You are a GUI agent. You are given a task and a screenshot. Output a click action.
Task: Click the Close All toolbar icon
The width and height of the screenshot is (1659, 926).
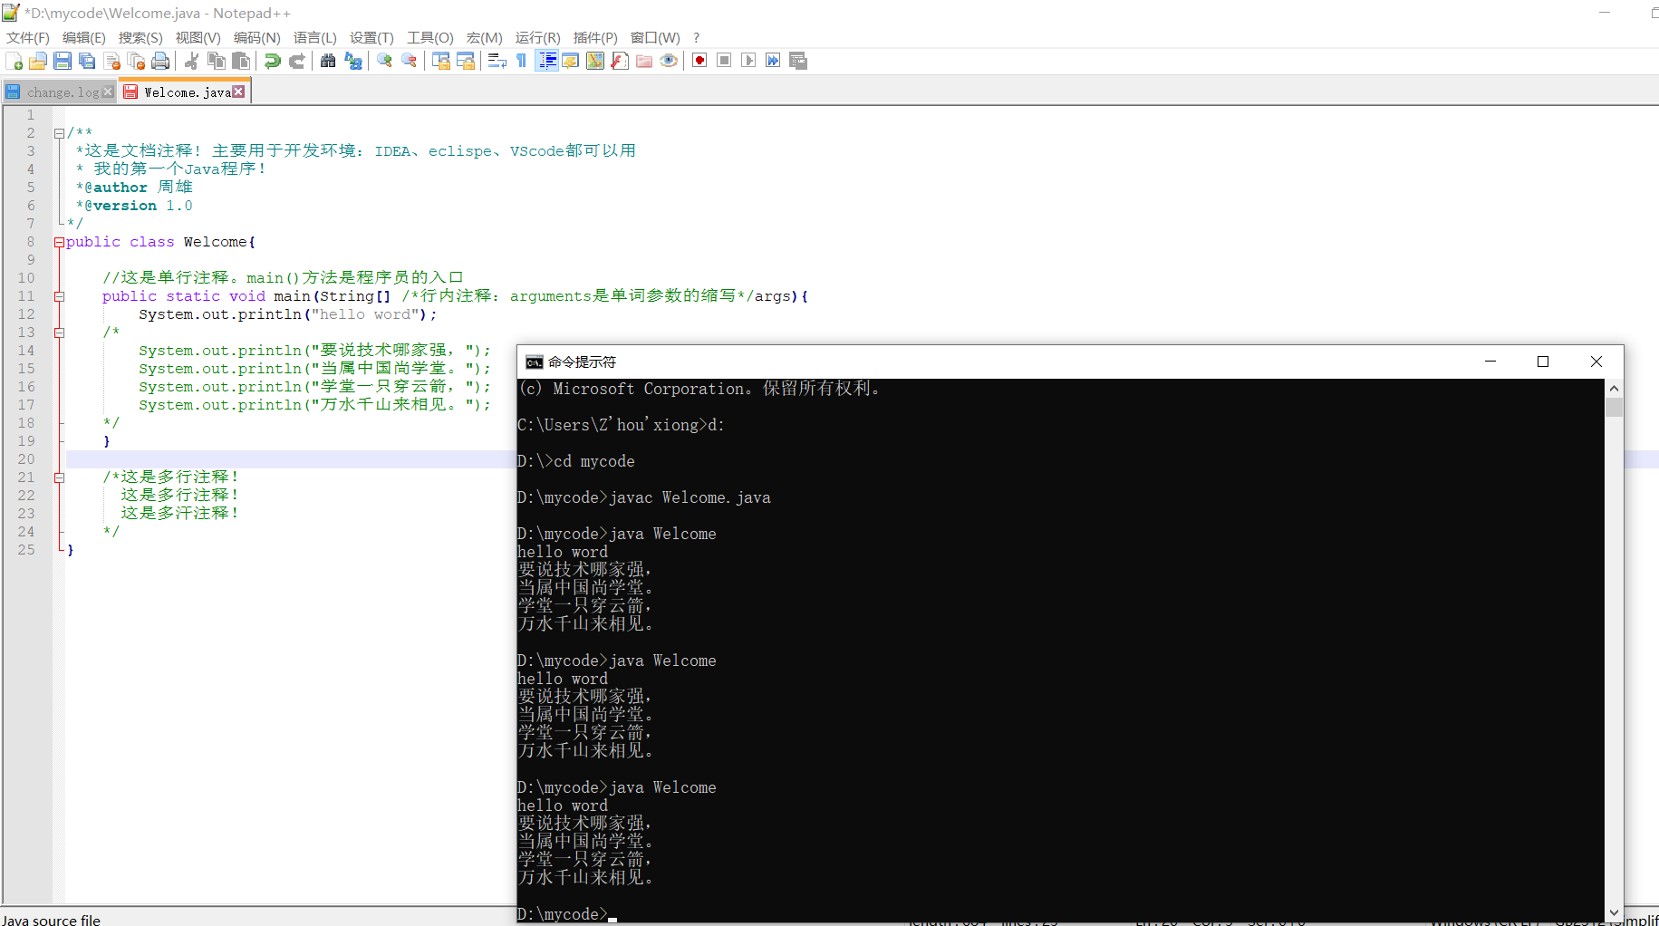[x=136, y=61]
